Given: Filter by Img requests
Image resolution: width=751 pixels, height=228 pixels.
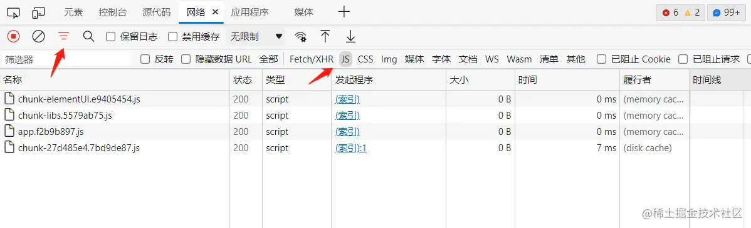Looking at the screenshot, I should (389, 59).
